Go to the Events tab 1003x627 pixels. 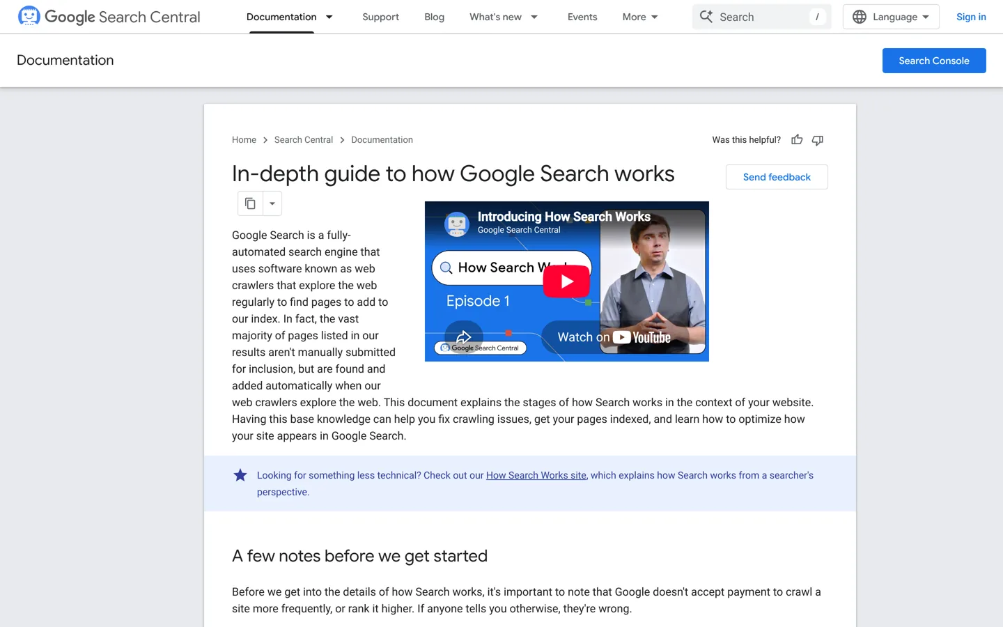click(582, 17)
